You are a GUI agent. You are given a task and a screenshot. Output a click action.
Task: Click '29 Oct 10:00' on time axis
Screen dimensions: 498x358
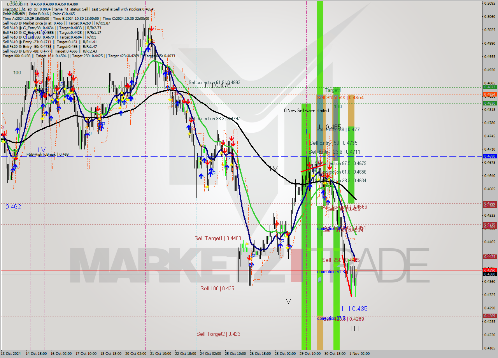click(310, 354)
